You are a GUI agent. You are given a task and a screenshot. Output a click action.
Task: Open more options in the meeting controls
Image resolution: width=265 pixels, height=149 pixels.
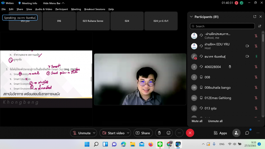[179, 133]
